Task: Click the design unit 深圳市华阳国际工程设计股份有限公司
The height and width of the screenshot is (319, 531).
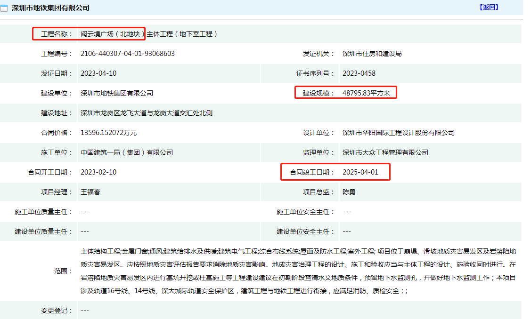Action: click(398, 133)
